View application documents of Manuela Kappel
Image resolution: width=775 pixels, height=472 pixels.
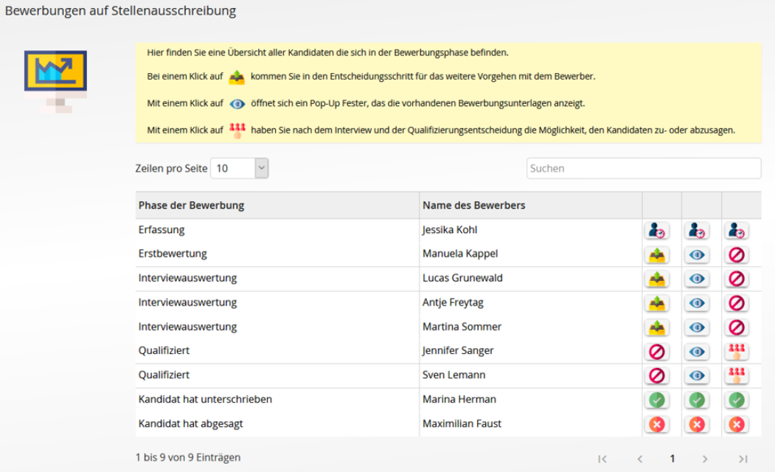(697, 254)
